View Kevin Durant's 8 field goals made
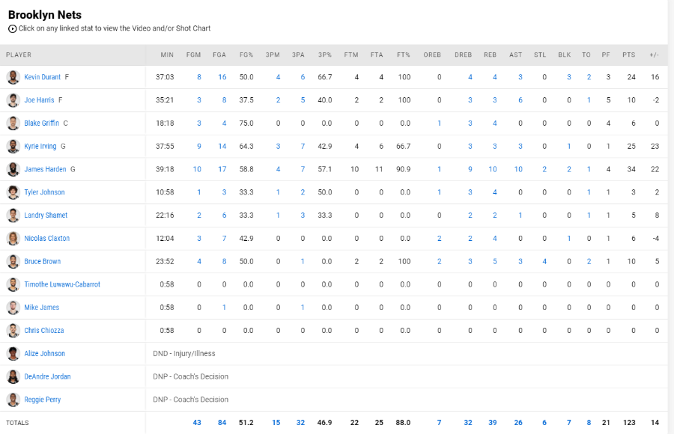 coord(199,77)
